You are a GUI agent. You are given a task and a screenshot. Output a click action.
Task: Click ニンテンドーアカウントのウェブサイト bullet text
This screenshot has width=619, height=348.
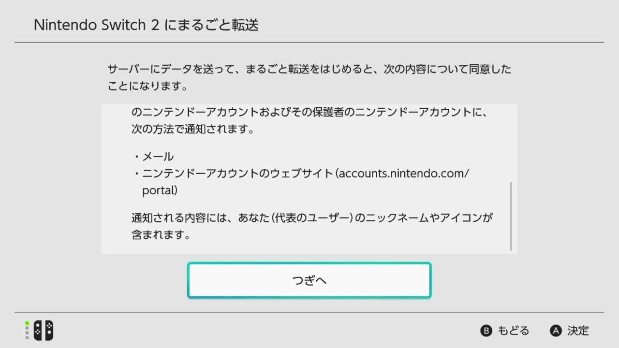click(236, 173)
